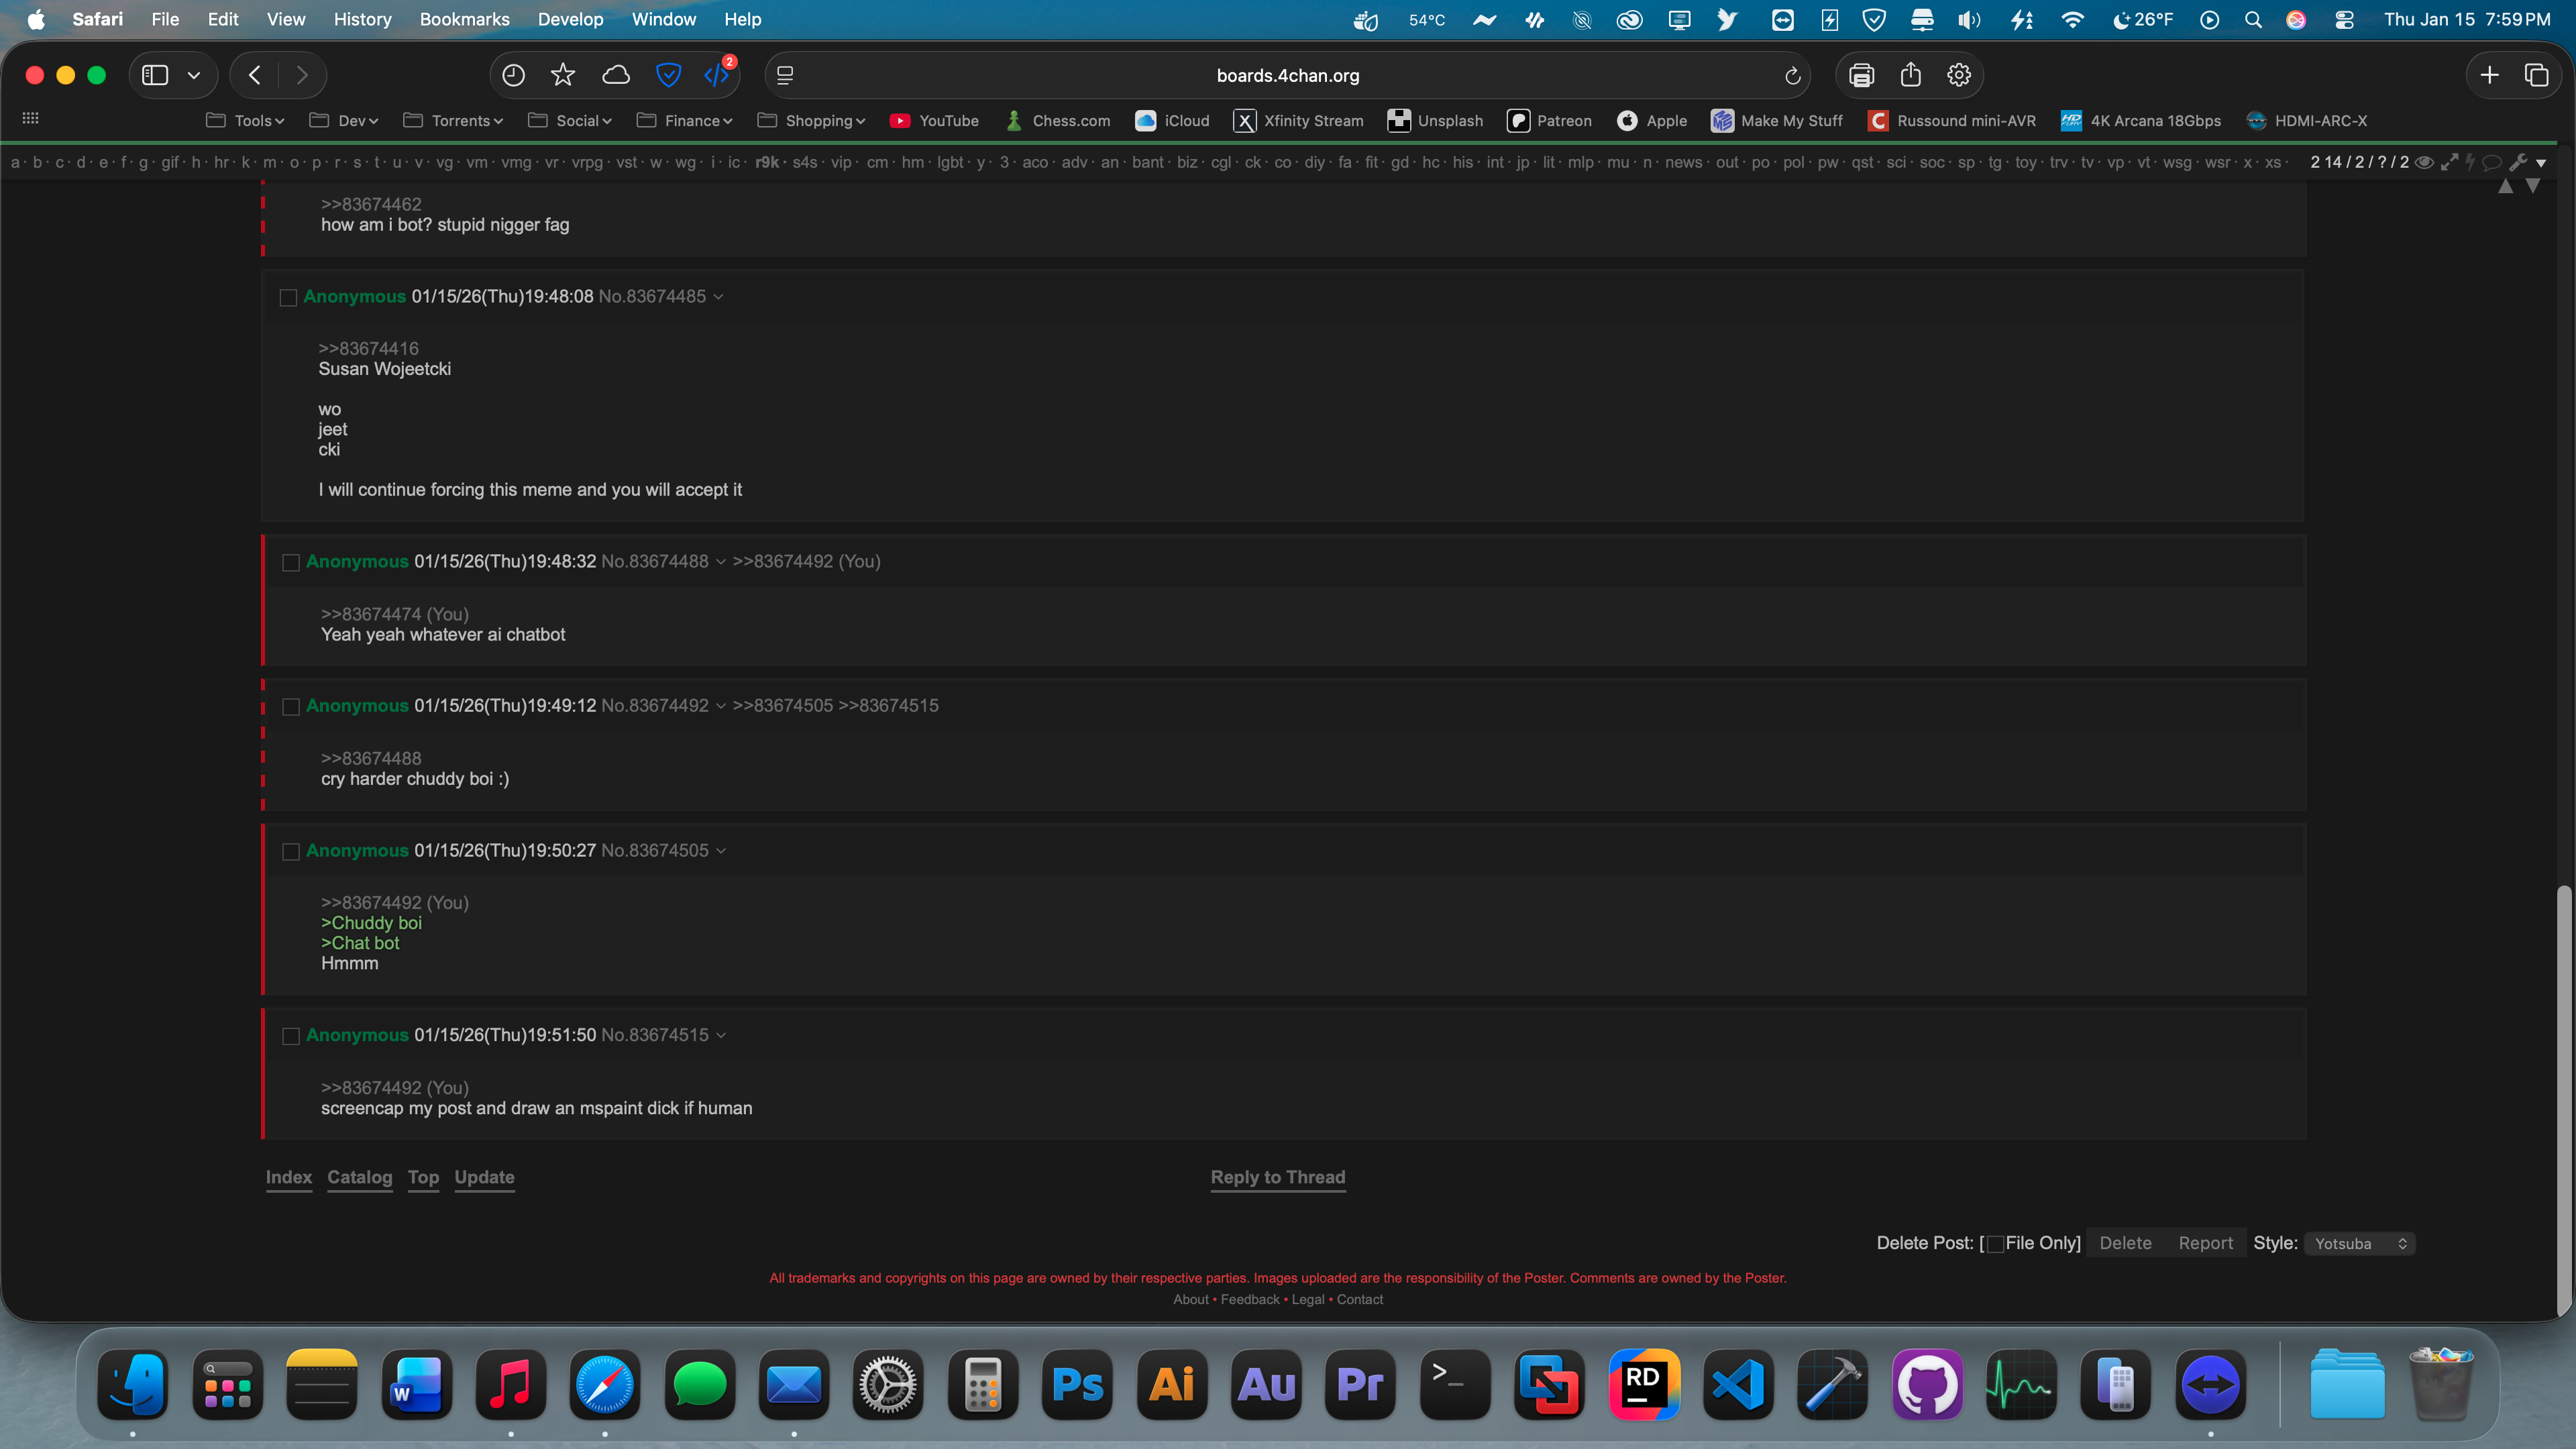Open Photoshop from the dock

1077,1385
